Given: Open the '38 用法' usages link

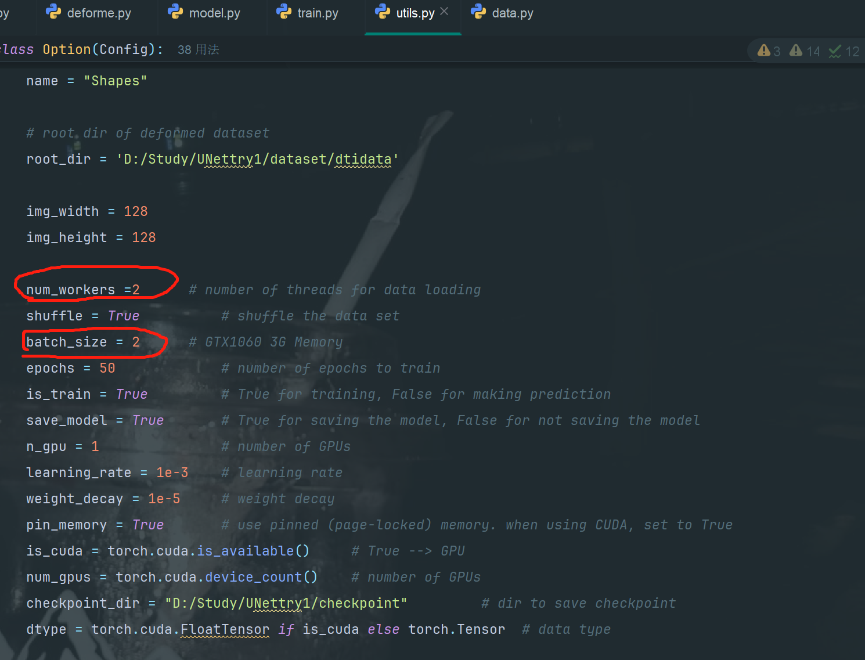Looking at the screenshot, I should pyautogui.click(x=198, y=49).
